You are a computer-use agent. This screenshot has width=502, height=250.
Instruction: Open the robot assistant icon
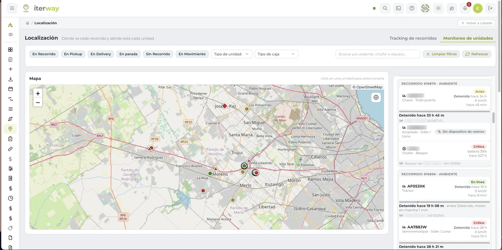tap(425, 8)
